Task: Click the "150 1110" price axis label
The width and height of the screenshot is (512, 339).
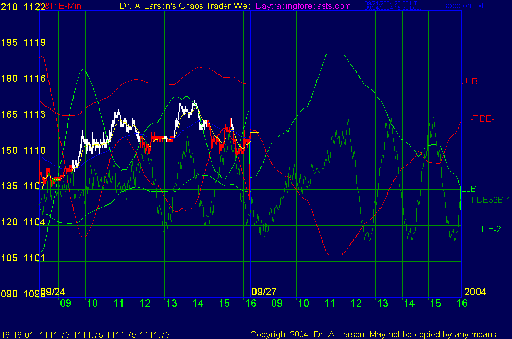Action: [23, 150]
